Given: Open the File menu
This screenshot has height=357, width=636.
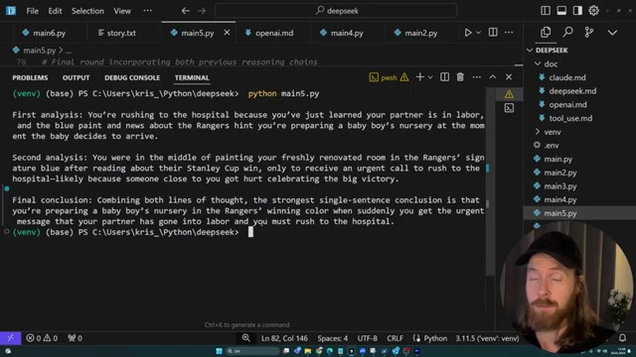Looking at the screenshot, I should [32, 11].
